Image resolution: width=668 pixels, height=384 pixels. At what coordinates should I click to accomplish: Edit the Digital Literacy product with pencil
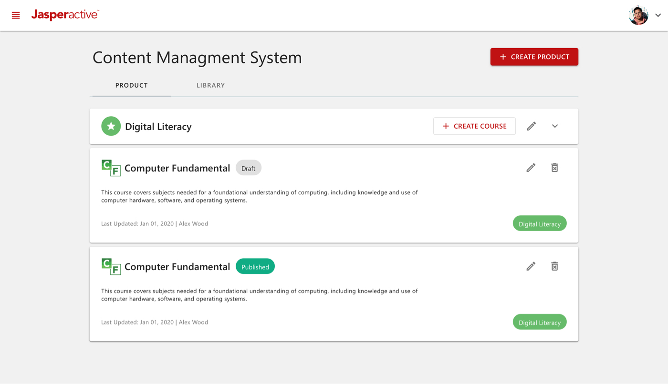(531, 126)
